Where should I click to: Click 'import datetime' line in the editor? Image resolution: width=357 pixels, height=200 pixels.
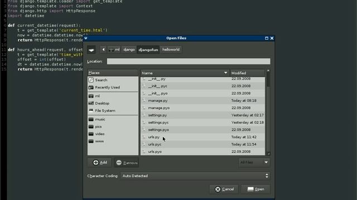[x=26, y=16]
